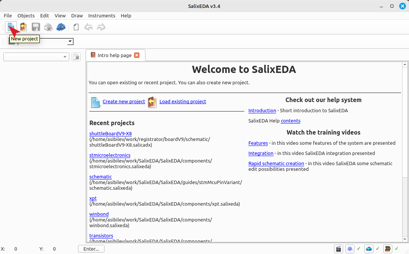Viewport: 409px width, 254px height.
Task: Click the Welcome to SalixEDA heading
Action: click(244, 70)
